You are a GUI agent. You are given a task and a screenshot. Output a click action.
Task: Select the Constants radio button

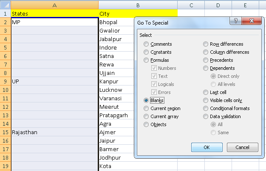[147, 52]
